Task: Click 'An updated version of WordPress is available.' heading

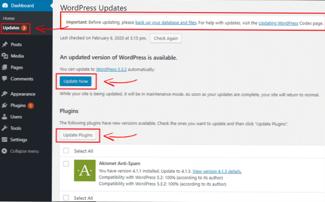Action: (x=118, y=58)
